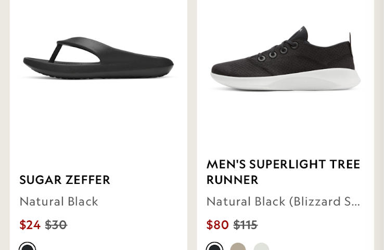Click the black flip-flop product image
The width and height of the screenshot is (384, 250).
pyautogui.click(x=98, y=58)
